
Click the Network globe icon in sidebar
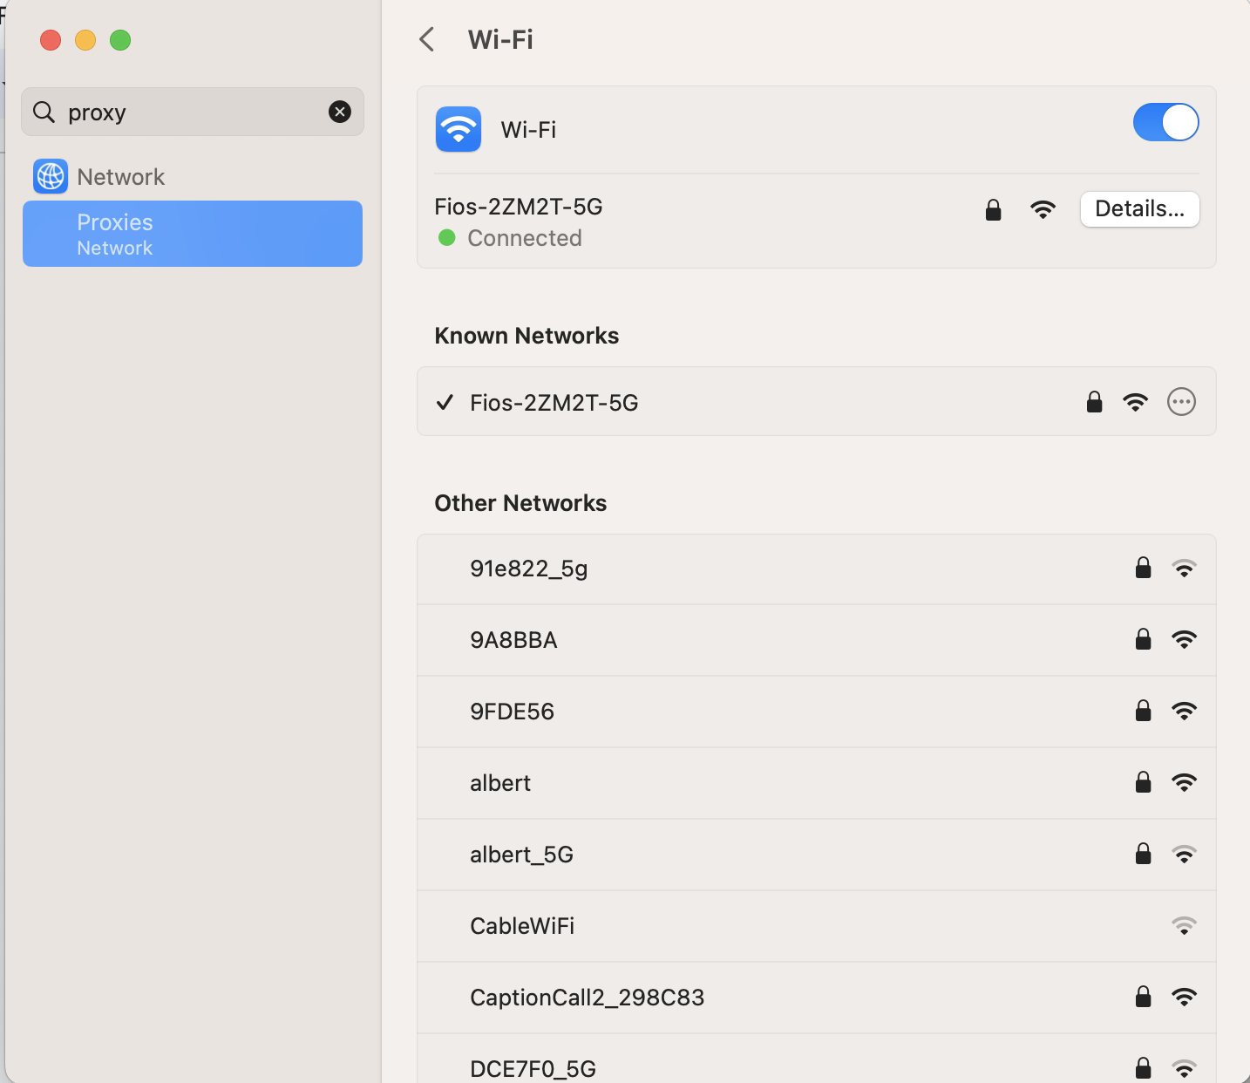click(x=51, y=176)
